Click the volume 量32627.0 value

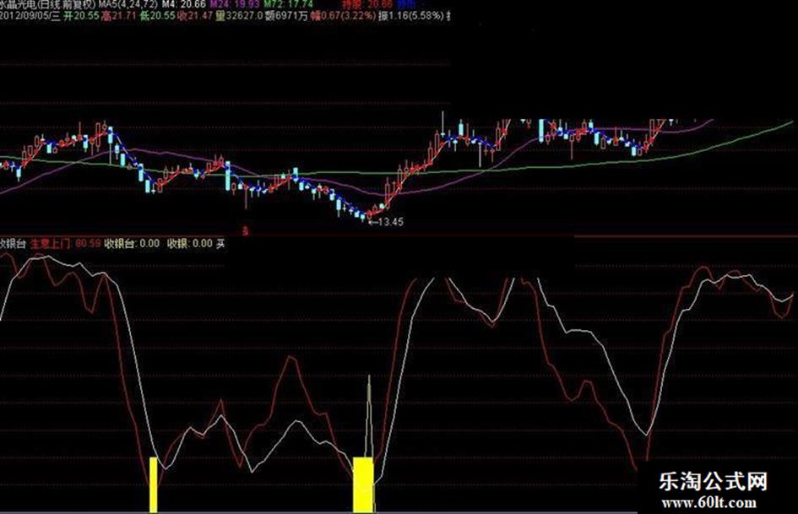239,16
